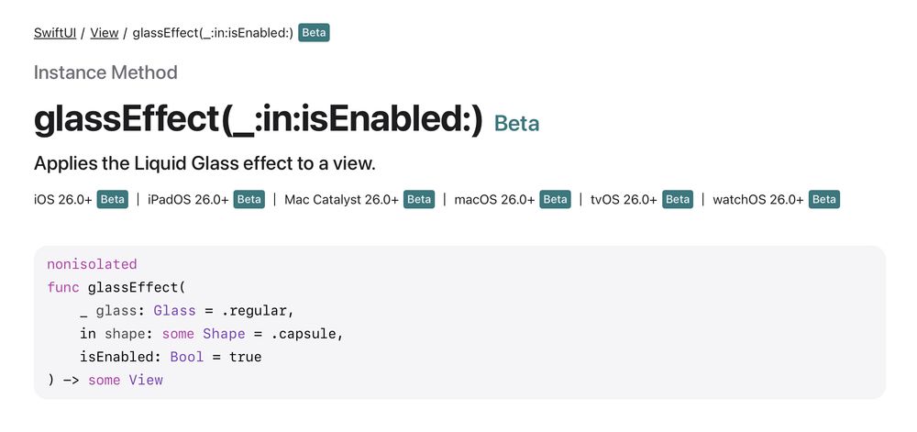
Task: Open the SwiftUI breadcrumb link
Action: (55, 33)
